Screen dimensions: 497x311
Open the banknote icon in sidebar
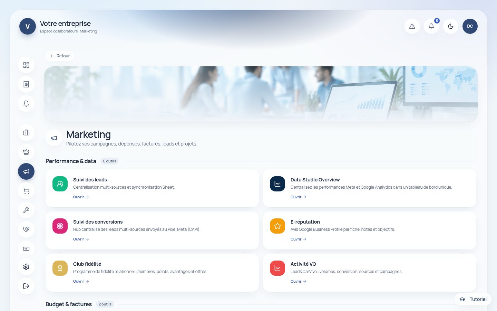pos(26,248)
